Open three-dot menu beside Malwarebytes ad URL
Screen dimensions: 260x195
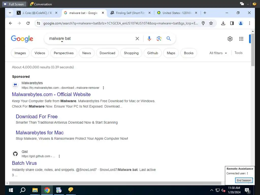[103, 88]
